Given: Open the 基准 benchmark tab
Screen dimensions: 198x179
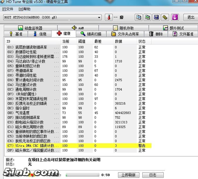Looking at the screenshot, I should (16, 34).
